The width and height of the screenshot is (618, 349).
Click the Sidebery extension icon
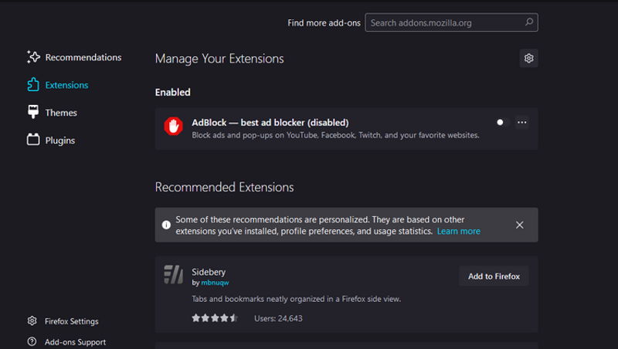pyautogui.click(x=174, y=274)
